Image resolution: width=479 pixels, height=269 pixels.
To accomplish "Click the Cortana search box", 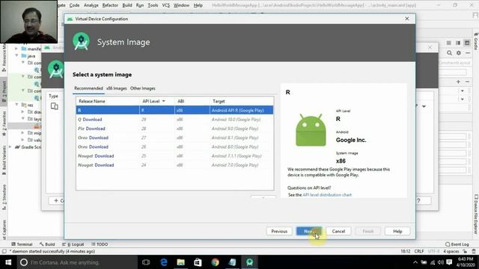I will coord(77,262).
